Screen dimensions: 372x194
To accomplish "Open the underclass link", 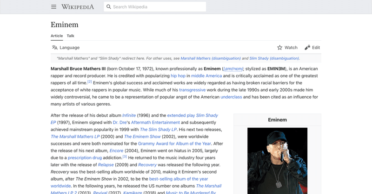I will [231, 97].
